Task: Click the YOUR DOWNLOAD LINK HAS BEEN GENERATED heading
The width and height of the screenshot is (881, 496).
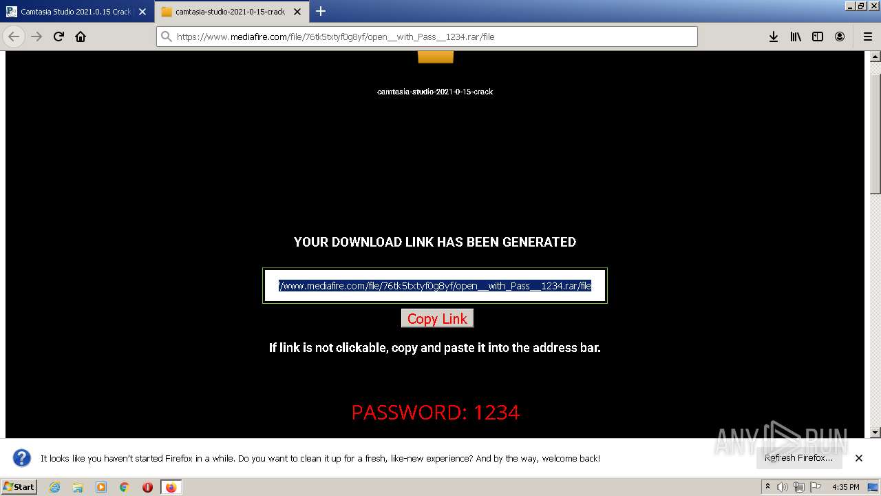Action: (435, 242)
